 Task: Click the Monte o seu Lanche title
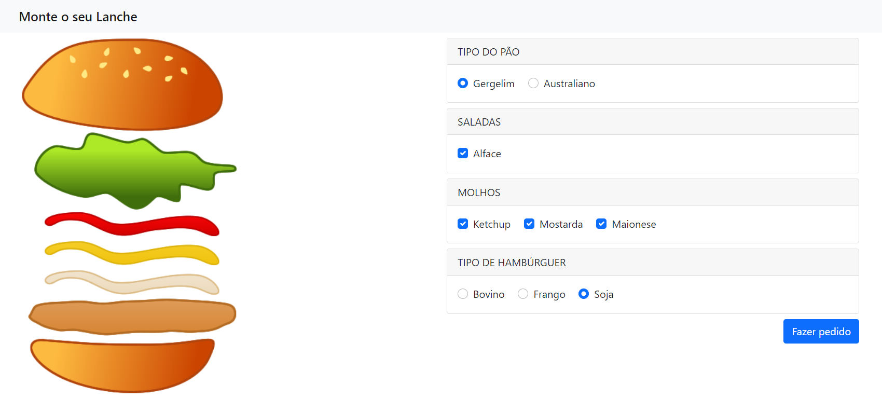pos(78,17)
